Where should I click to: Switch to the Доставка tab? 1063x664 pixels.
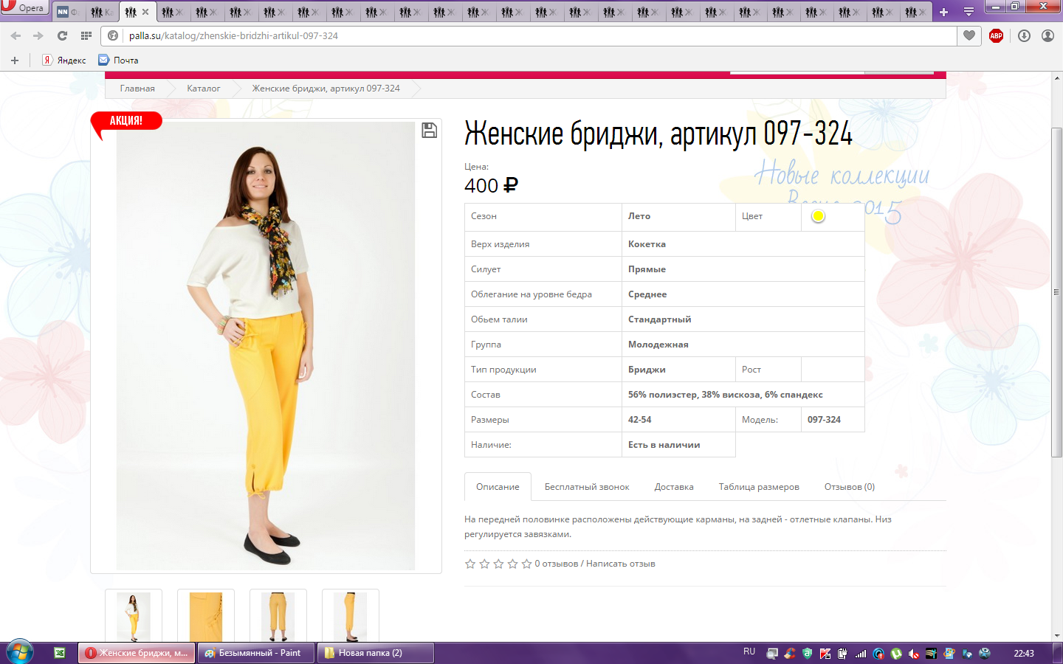[673, 487]
